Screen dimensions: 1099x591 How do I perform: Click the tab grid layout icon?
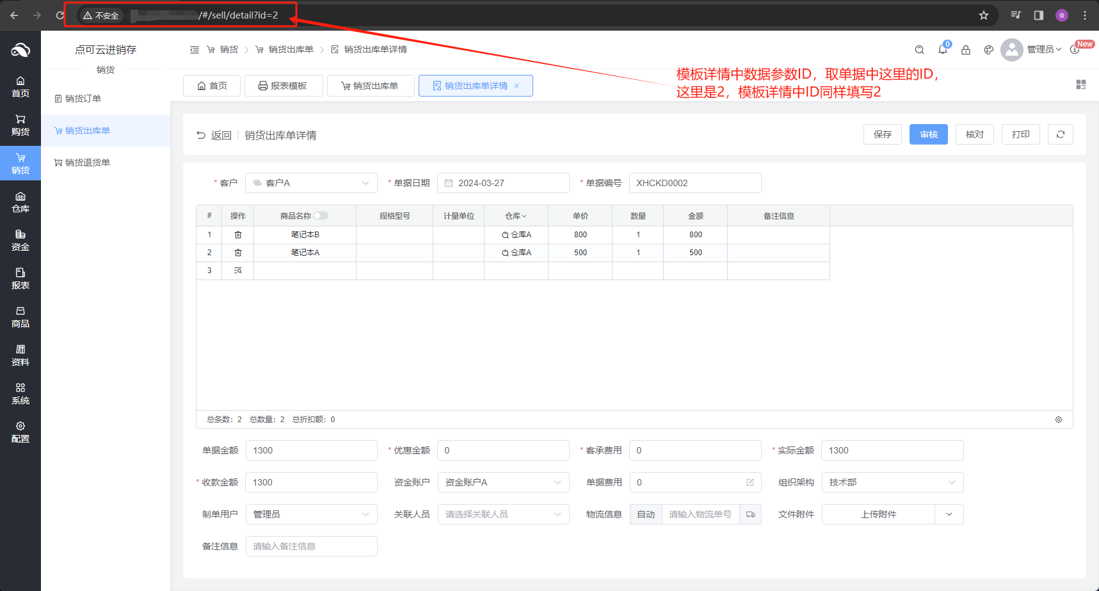pyautogui.click(x=1081, y=84)
